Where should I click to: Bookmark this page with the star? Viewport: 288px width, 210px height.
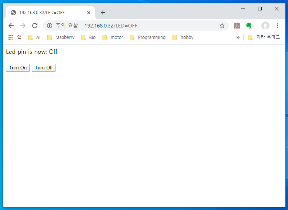222,26
